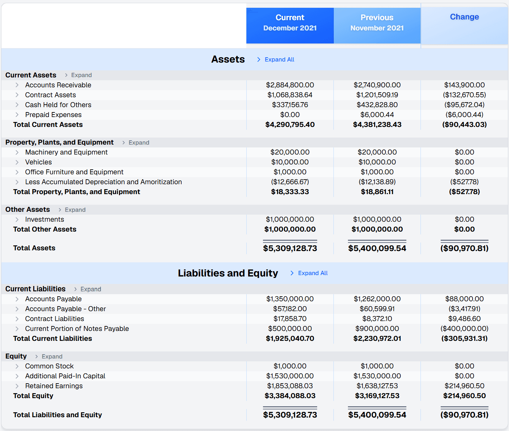509x431 pixels.
Task: Click Expand All for Liabilities and Equity
Action: 309,273
